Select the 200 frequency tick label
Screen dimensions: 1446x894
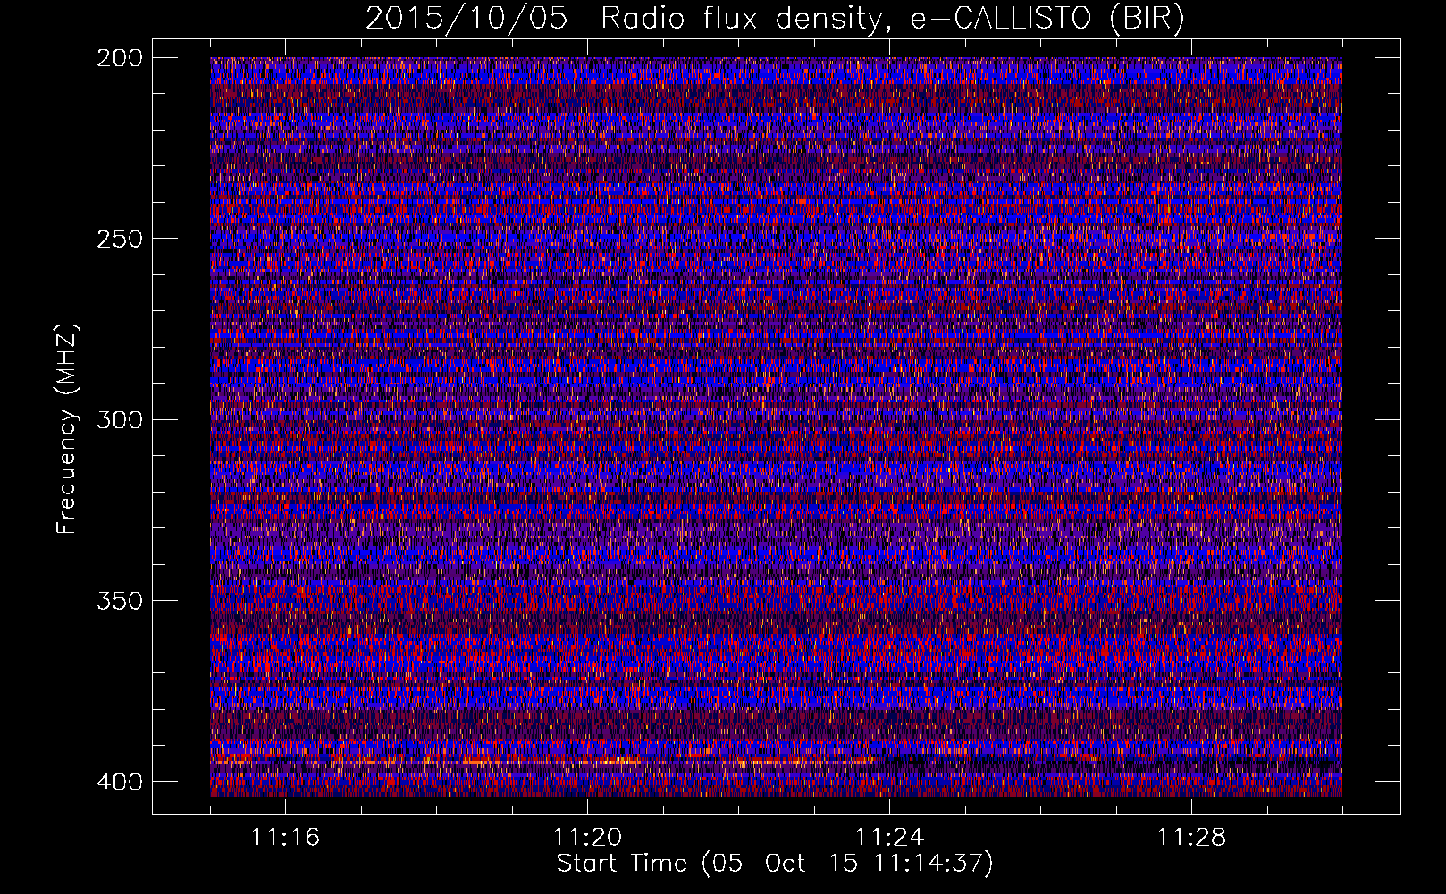point(119,58)
